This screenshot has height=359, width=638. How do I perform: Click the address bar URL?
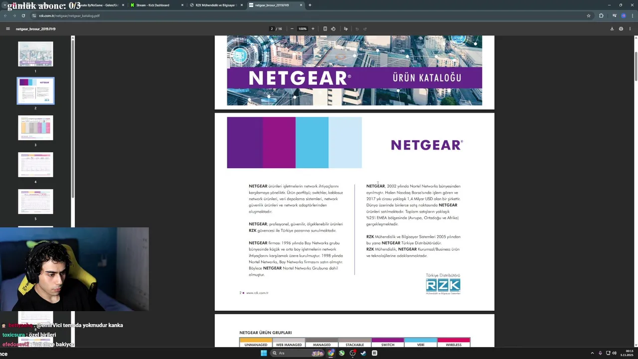pos(69,15)
